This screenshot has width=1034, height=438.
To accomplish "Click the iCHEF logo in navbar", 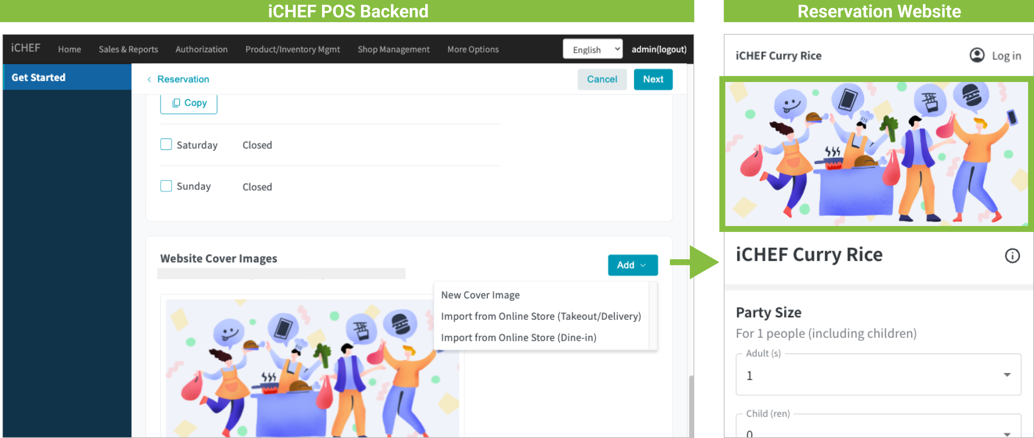I will (26, 48).
